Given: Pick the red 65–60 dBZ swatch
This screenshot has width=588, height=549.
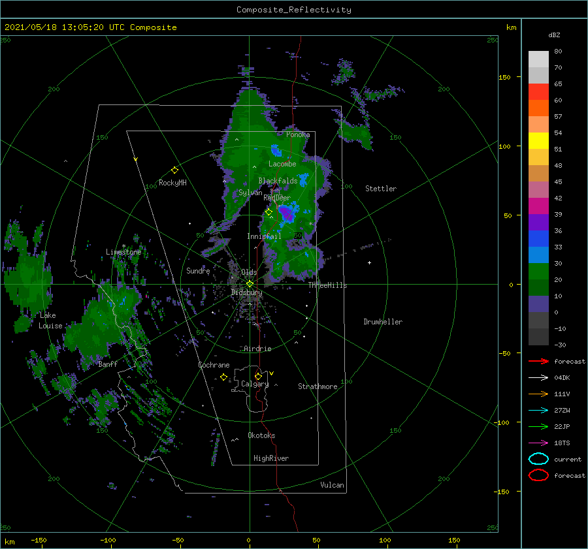Looking at the screenshot, I should pyautogui.click(x=538, y=92).
